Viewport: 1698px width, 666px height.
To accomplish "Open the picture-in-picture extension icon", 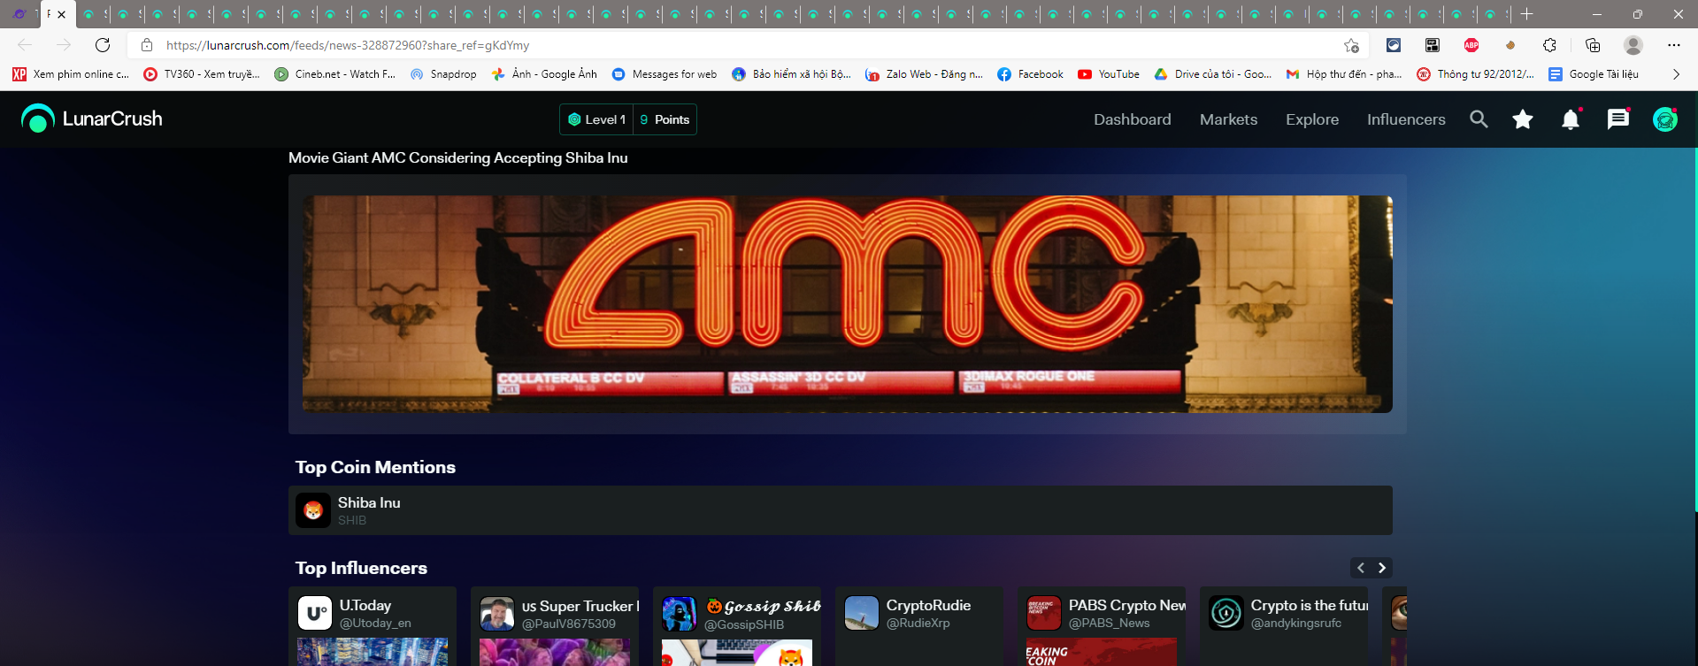I will (1433, 45).
